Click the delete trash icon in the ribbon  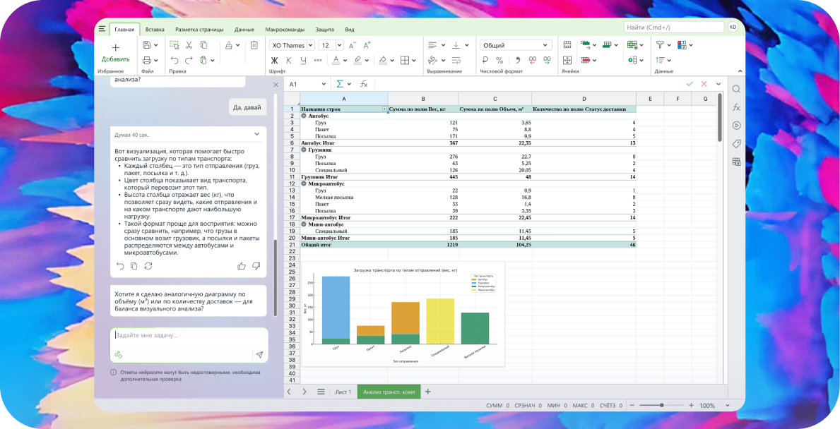click(x=254, y=45)
